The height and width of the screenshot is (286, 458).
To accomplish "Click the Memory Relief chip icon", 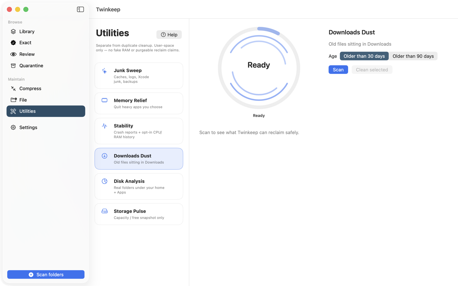I will [x=104, y=100].
